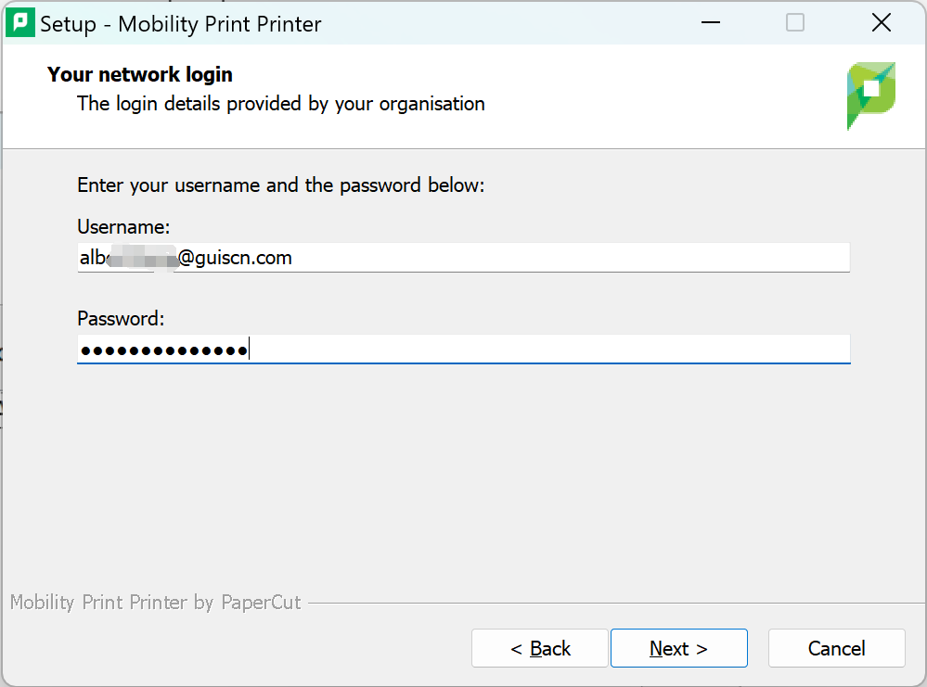Close the setup wizard with the X
Screen dimensions: 927x687
point(881,23)
